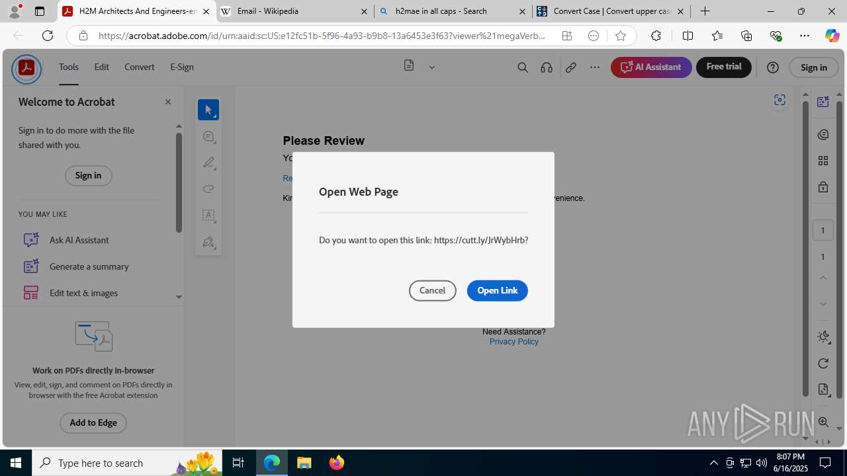
Task: Copy share link chain icon
Action: (x=570, y=67)
